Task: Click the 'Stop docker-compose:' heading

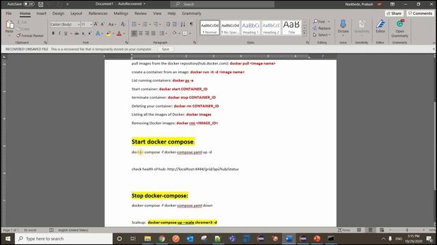Action: (x=160, y=195)
